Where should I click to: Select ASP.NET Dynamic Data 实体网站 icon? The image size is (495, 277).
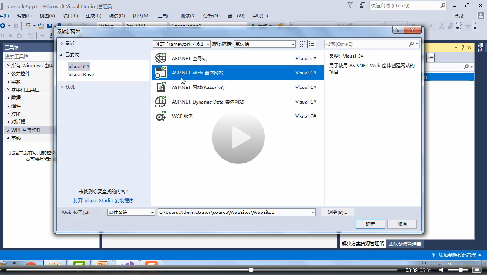click(x=161, y=102)
